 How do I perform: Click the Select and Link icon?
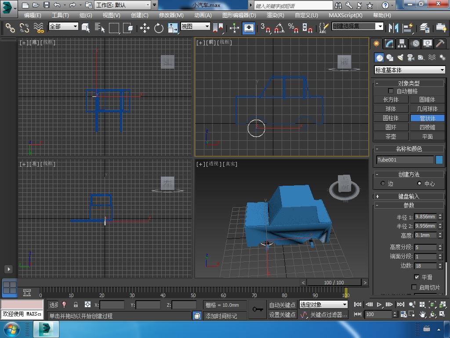pyautogui.click(x=10, y=28)
